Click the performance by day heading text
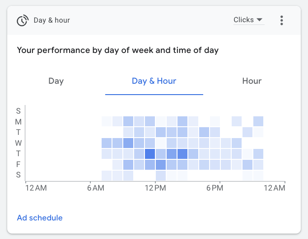Image resolution: width=308 pixels, height=239 pixels. click(x=117, y=50)
